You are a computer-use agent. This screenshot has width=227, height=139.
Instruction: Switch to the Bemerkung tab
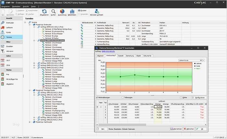pos(130,56)
